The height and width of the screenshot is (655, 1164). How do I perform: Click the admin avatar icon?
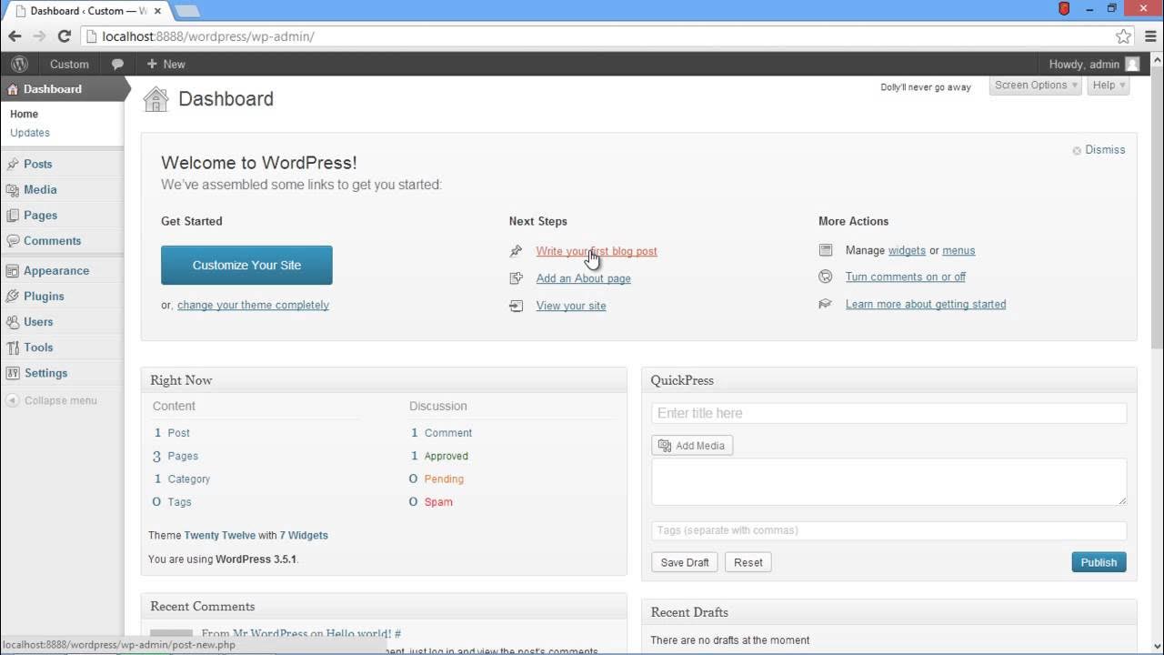click(1132, 65)
